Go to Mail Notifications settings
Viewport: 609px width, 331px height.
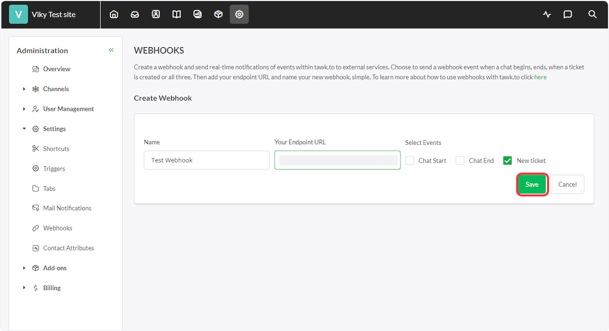67,208
